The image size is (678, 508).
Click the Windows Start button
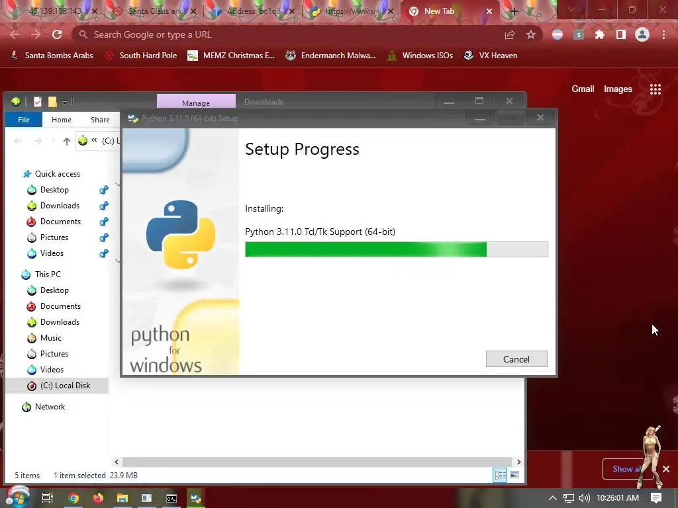tap(17, 497)
